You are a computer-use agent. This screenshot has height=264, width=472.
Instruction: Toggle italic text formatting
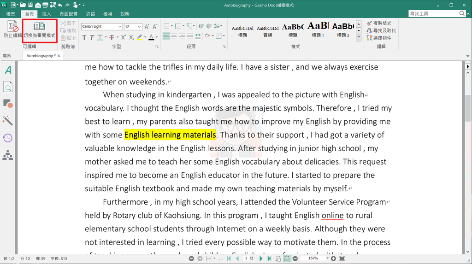click(x=92, y=37)
